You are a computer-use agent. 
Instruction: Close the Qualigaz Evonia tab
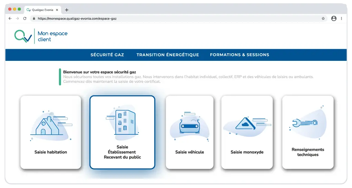click(x=57, y=10)
